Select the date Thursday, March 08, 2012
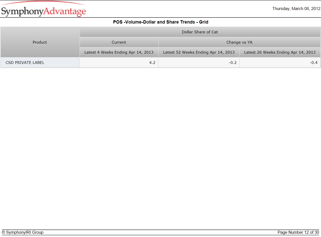The height and width of the screenshot is (237, 321). [296, 9]
